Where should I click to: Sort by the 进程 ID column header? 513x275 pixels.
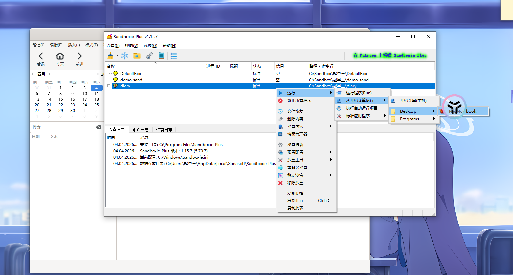pos(216,66)
